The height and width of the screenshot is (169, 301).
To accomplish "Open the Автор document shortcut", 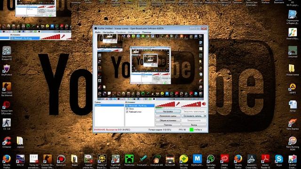I will 293,106.
